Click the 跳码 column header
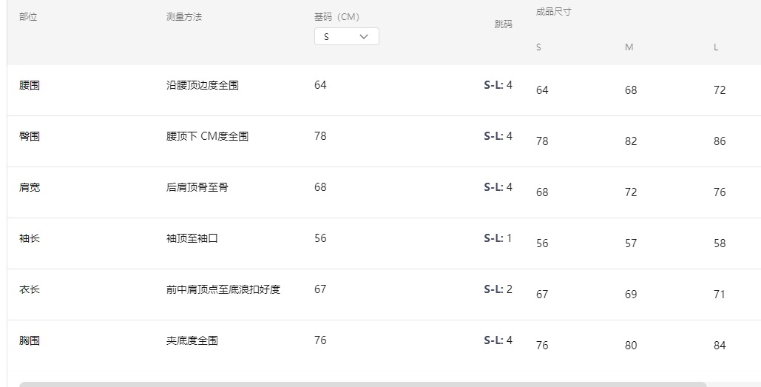The image size is (761, 387). tap(503, 24)
